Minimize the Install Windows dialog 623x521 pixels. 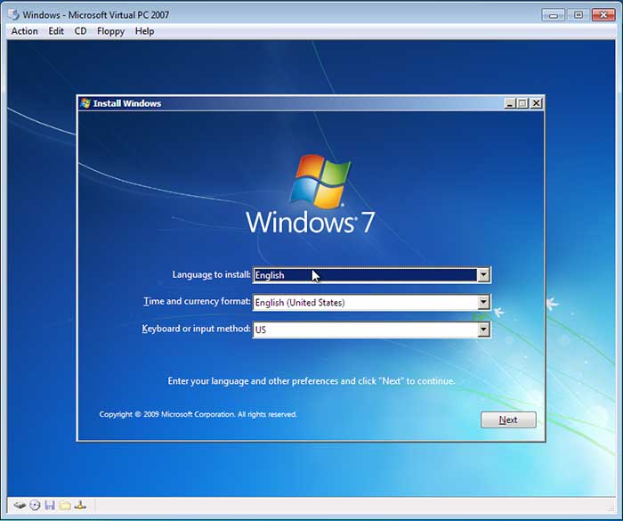coord(510,103)
